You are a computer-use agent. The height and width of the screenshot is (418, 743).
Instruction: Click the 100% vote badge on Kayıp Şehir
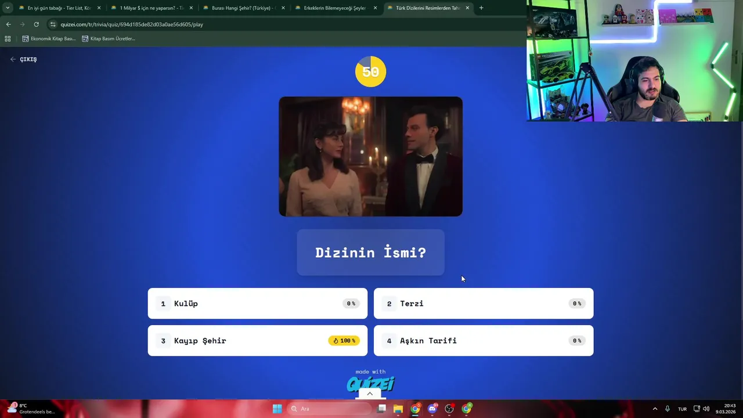[x=344, y=341]
